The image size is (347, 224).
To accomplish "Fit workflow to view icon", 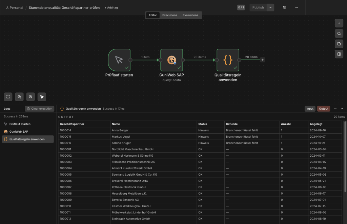I will point(8,97).
